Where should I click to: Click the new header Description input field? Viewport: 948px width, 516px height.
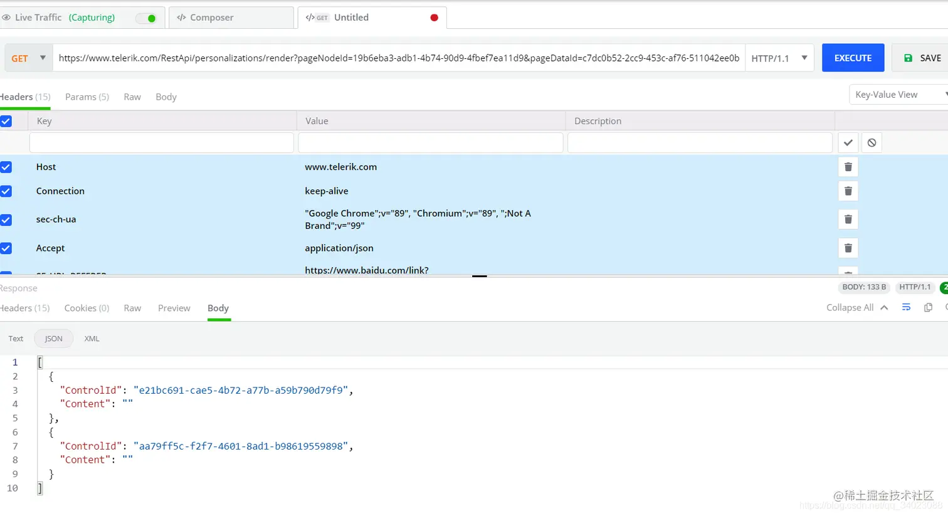point(700,143)
